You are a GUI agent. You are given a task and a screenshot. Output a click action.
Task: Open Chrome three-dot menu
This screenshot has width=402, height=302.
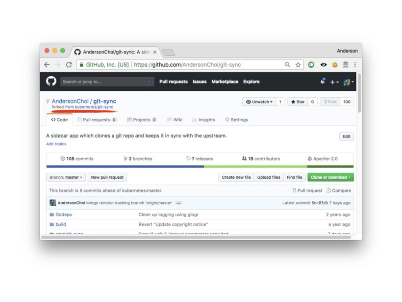[355, 65]
